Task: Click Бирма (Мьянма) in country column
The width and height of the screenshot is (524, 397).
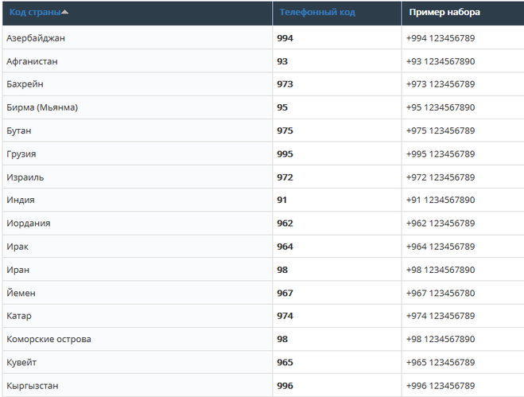Action: (x=42, y=107)
